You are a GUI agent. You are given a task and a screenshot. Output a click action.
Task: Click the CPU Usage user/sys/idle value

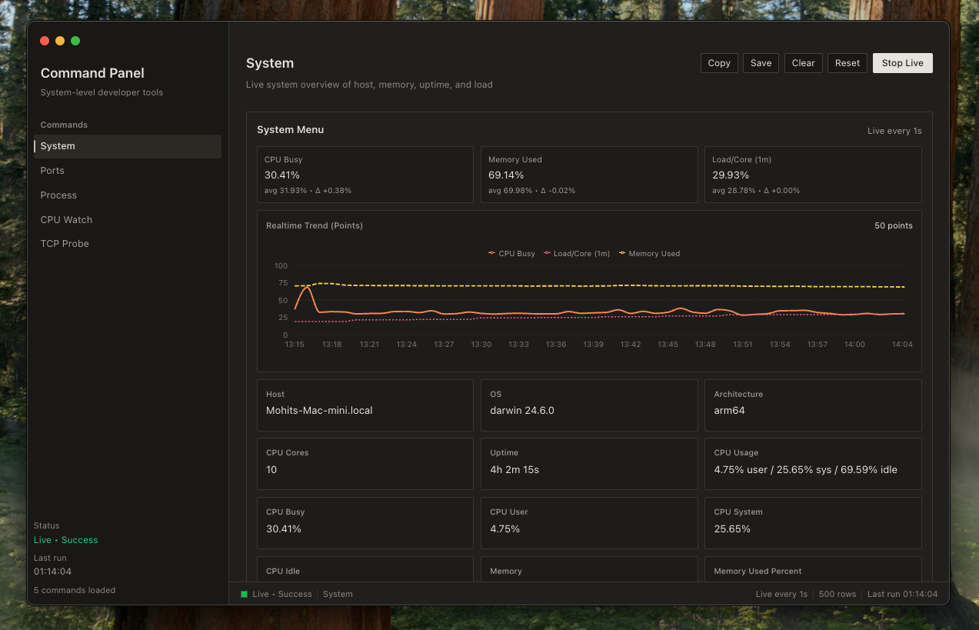pos(805,469)
